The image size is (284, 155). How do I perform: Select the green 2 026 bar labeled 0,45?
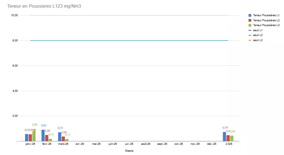click(x=232, y=138)
